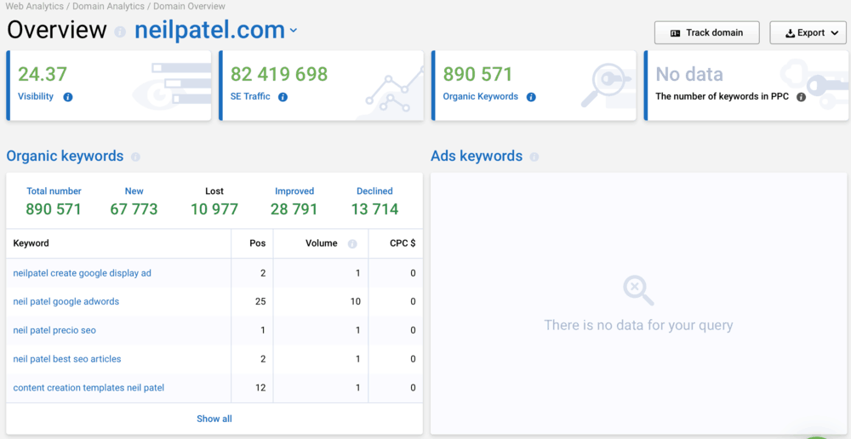This screenshot has width=851, height=439.
Task: Select the Total number keyword filter
Action: 54,191
